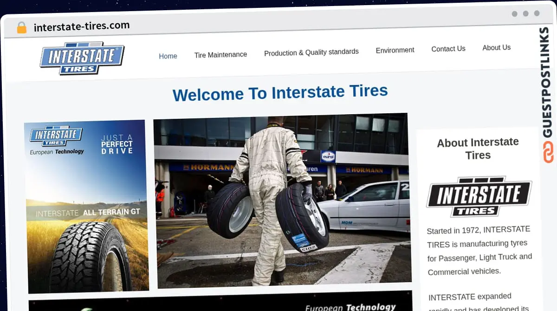Click the black Interstate Tires sidebar logo

(x=479, y=196)
